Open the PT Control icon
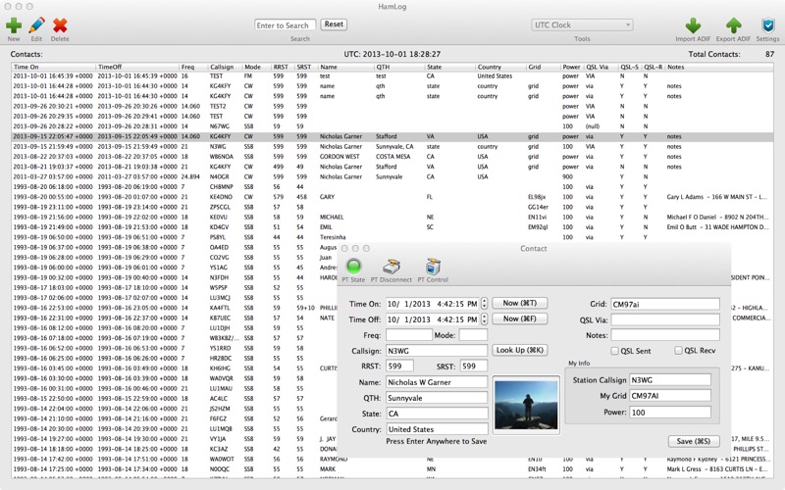Viewport: 785px width, 490px height. point(433,267)
